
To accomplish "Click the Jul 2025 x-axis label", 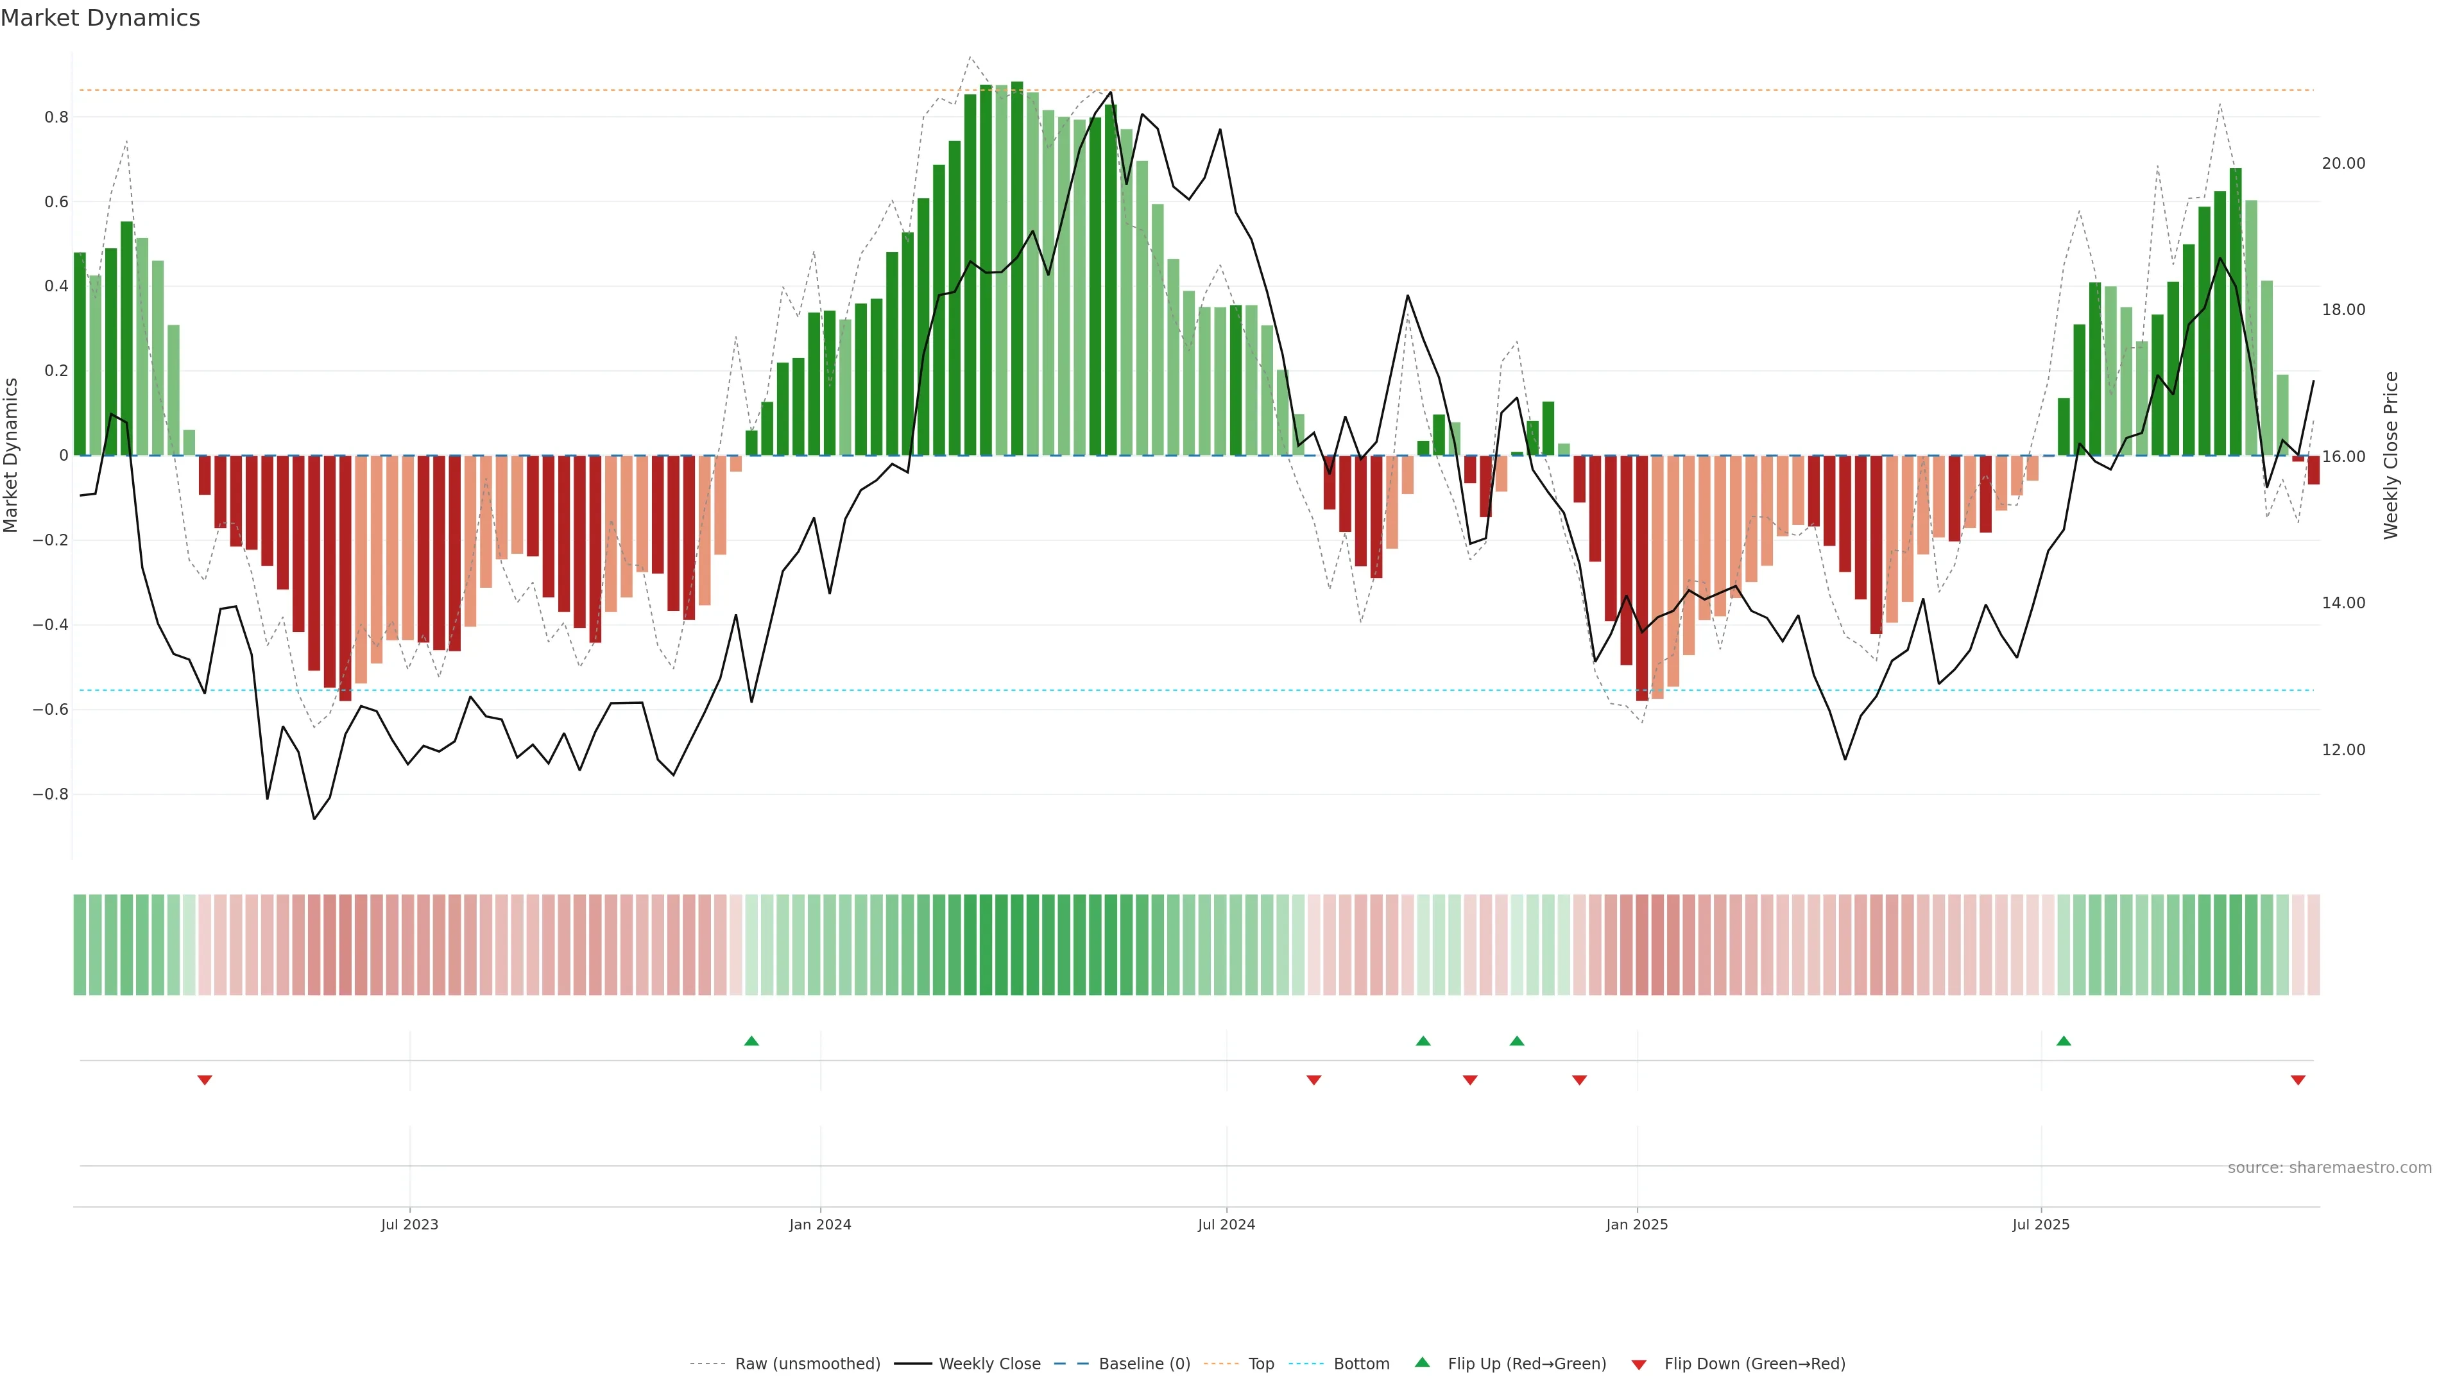I will coord(2041,1224).
